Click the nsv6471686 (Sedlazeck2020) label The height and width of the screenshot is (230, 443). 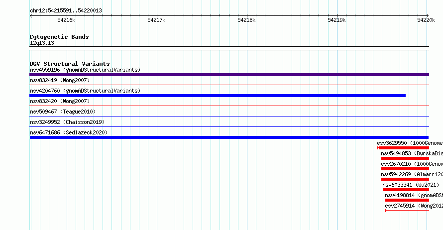69,132
